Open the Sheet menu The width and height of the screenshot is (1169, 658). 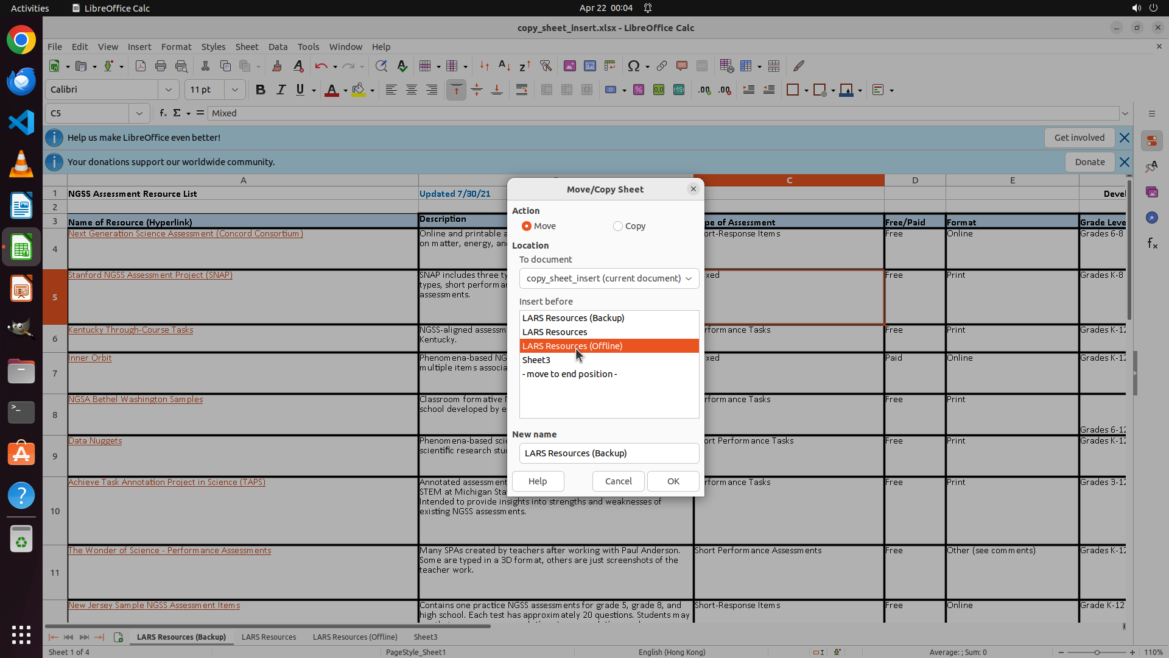(247, 47)
